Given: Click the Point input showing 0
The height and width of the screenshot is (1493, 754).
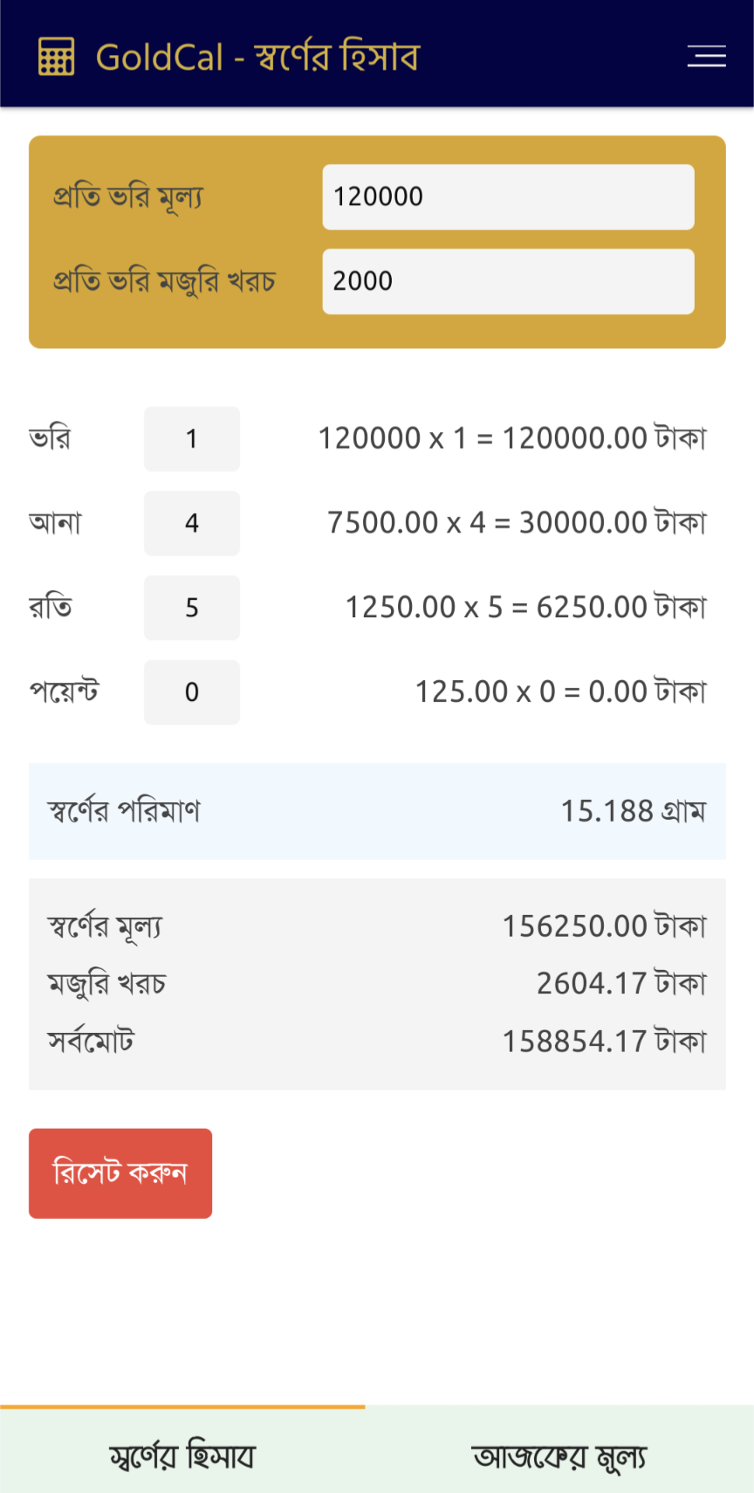Looking at the screenshot, I should [192, 692].
